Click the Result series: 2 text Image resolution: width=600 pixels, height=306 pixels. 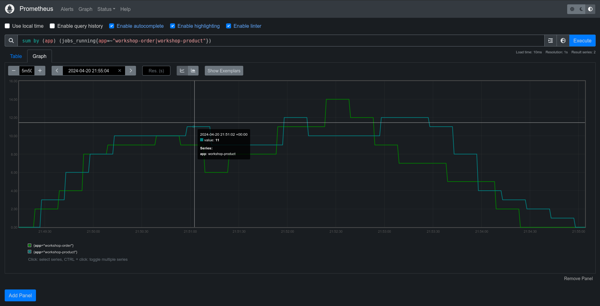(x=583, y=52)
